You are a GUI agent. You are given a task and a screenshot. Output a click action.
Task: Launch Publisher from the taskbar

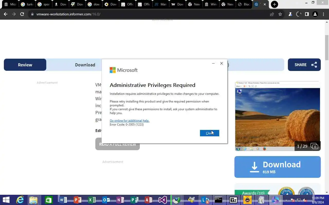[134, 200]
